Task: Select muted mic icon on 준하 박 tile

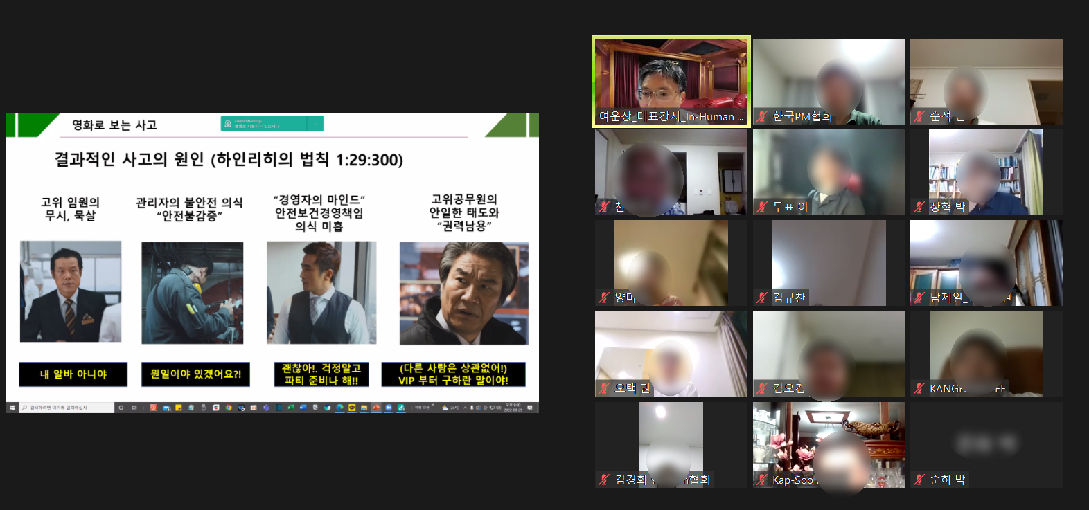Action: 919,480
